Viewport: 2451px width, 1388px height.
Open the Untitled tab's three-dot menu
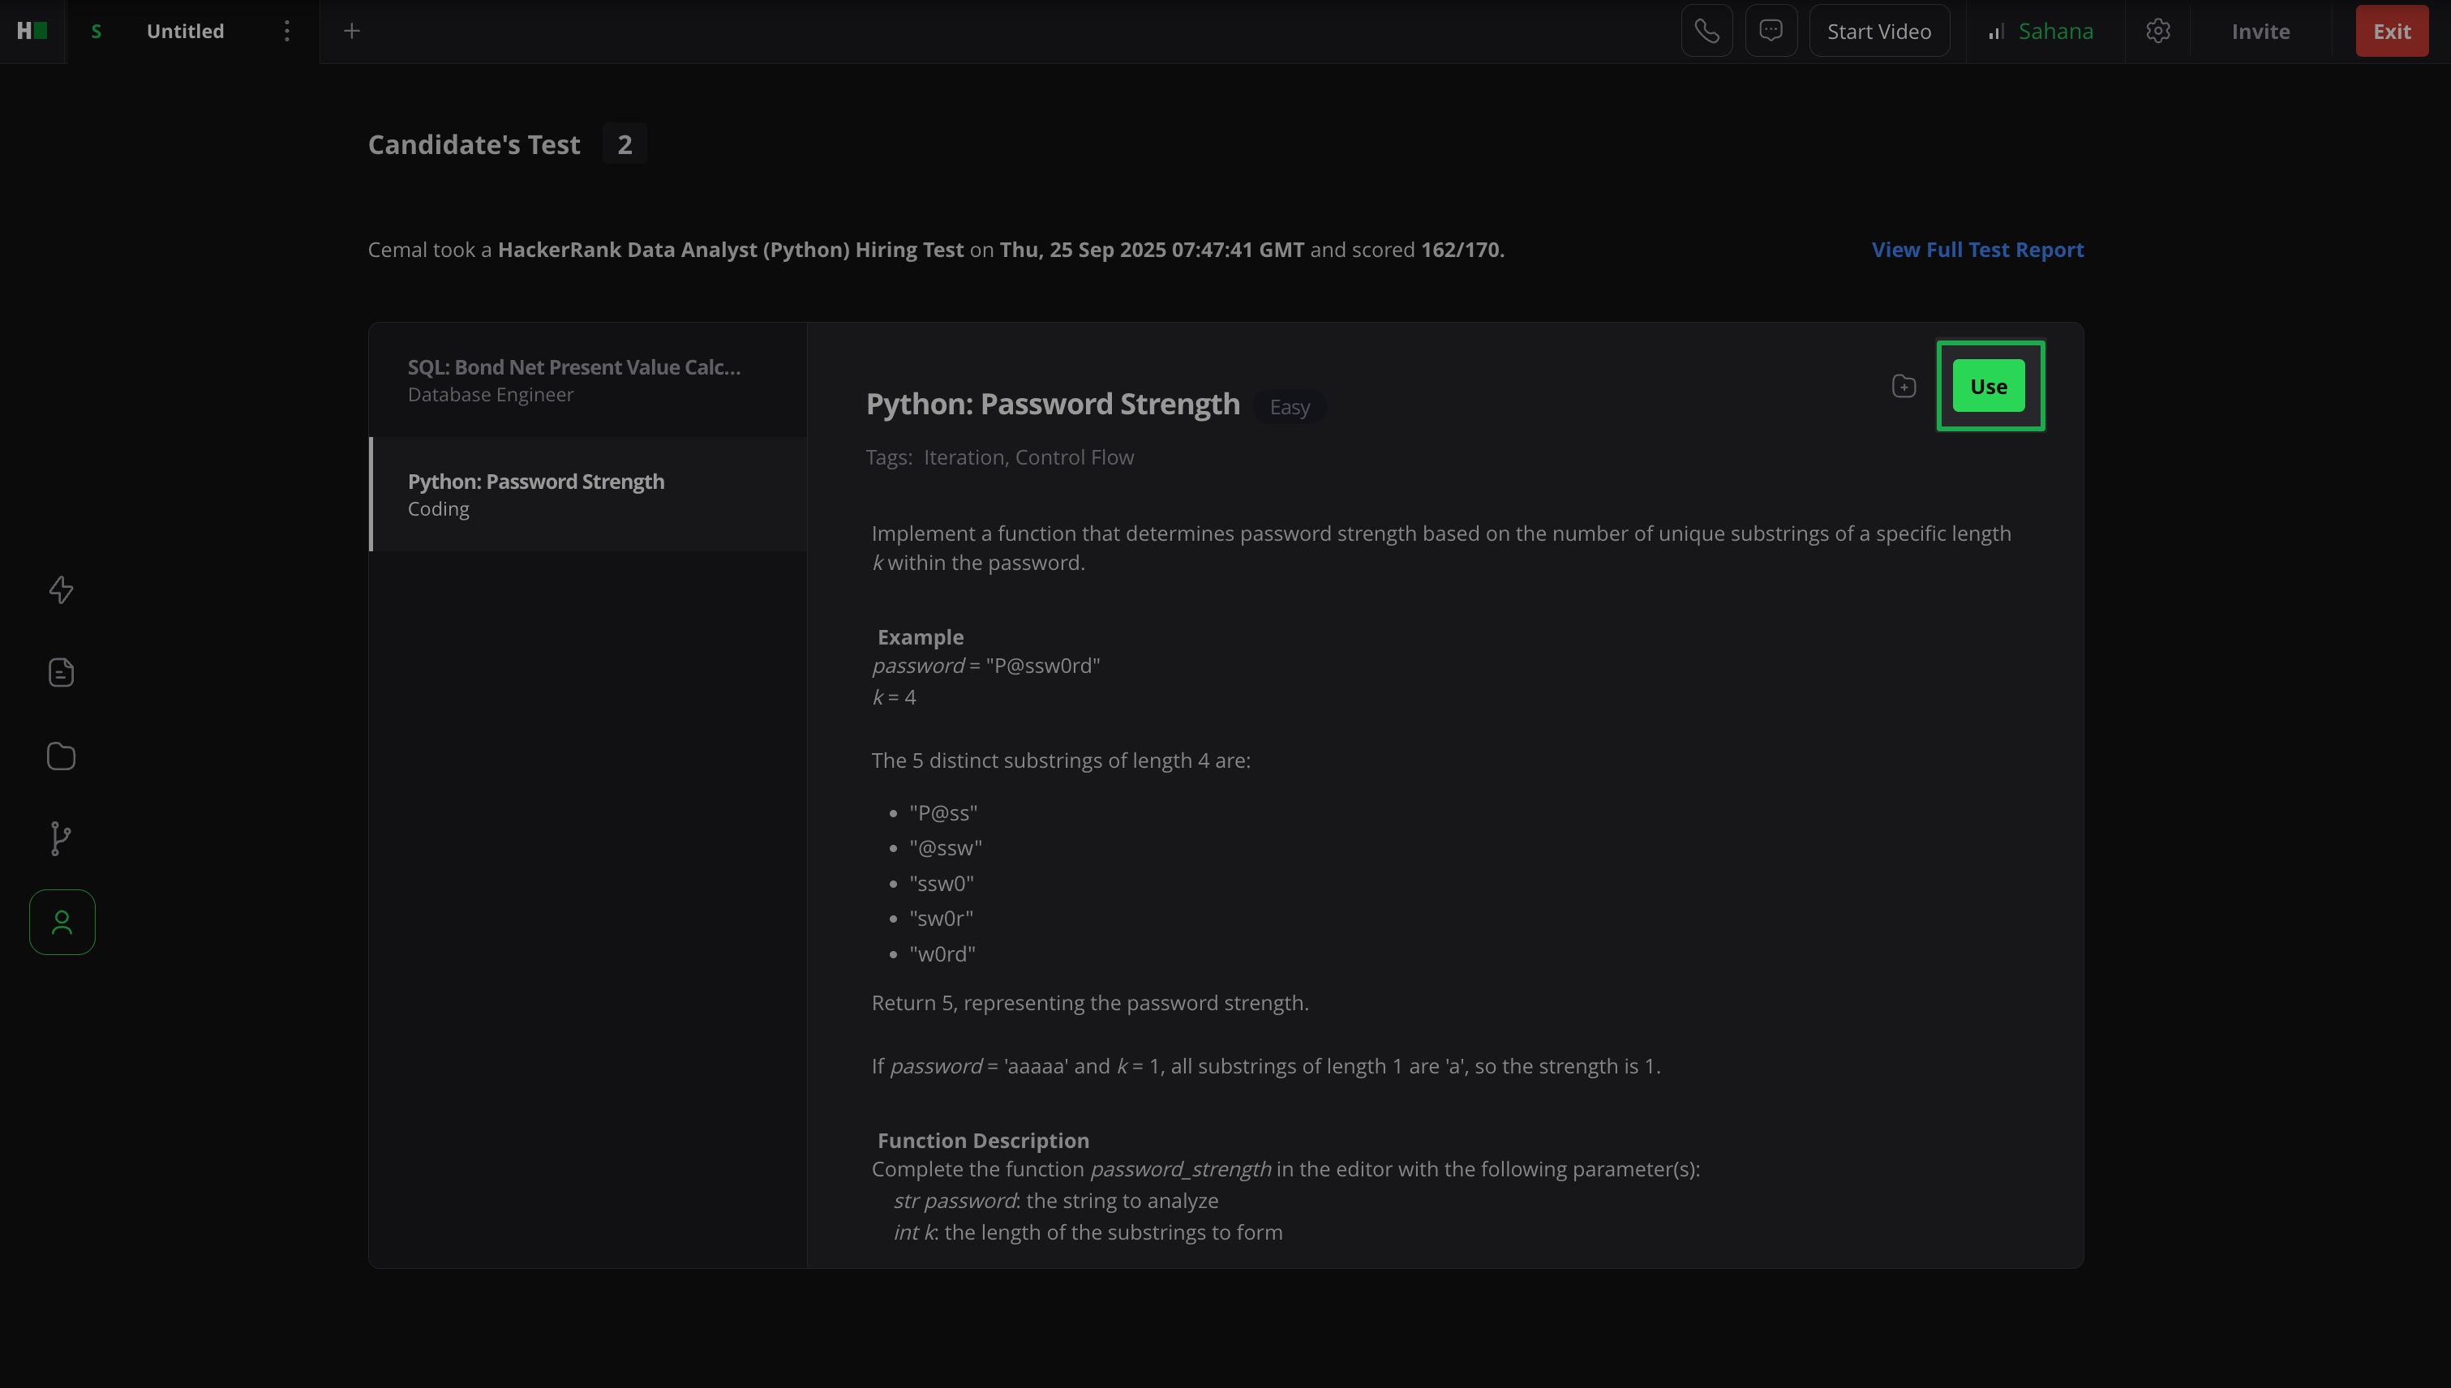tap(286, 32)
